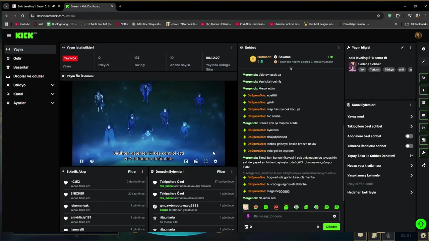Insert the red angry face emote

pos(276,207)
